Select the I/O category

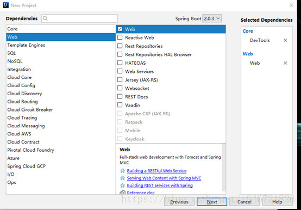click(x=61, y=174)
